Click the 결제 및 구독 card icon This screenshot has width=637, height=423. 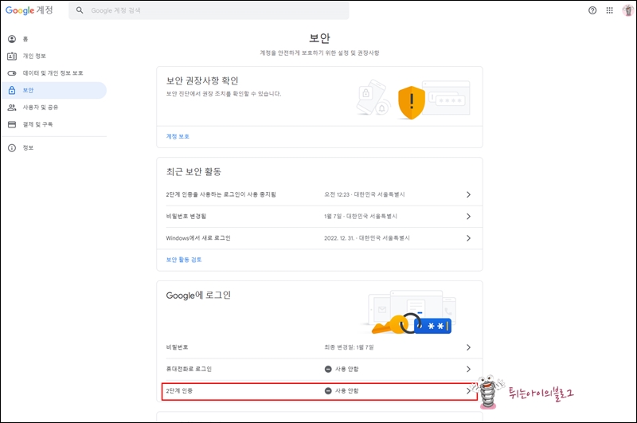pyautogui.click(x=12, y=124)
